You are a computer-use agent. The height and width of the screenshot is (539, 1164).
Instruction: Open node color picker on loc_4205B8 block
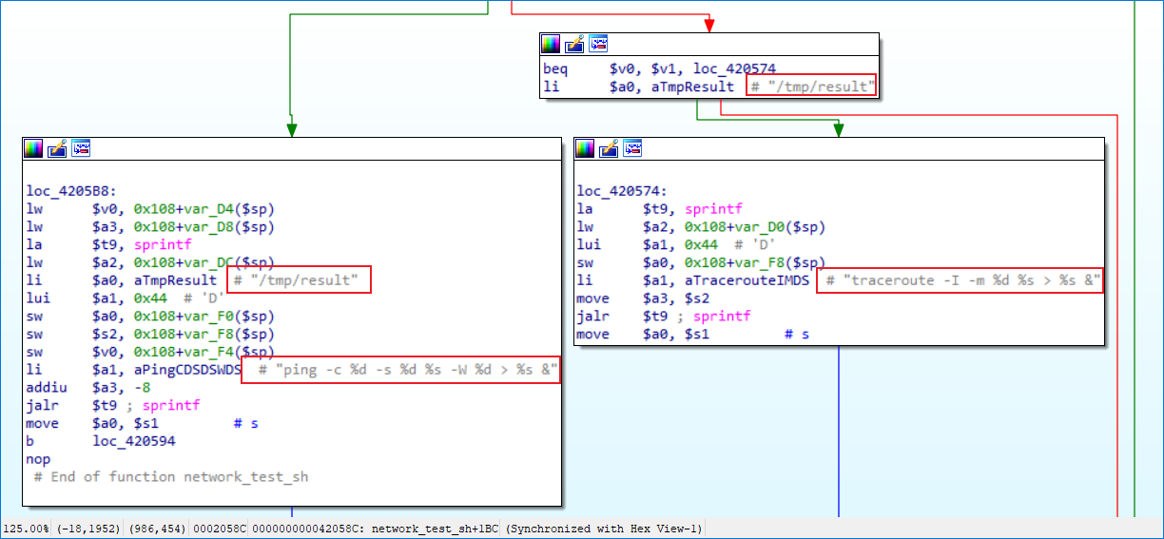33,148
